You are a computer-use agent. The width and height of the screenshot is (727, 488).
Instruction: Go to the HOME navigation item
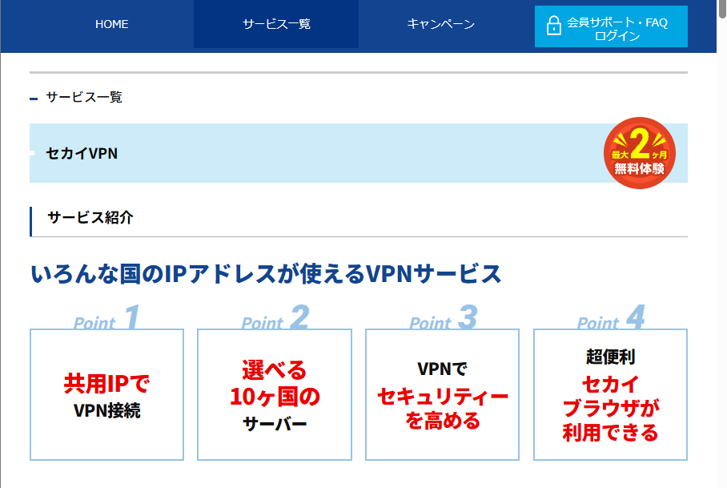(111, 24)
